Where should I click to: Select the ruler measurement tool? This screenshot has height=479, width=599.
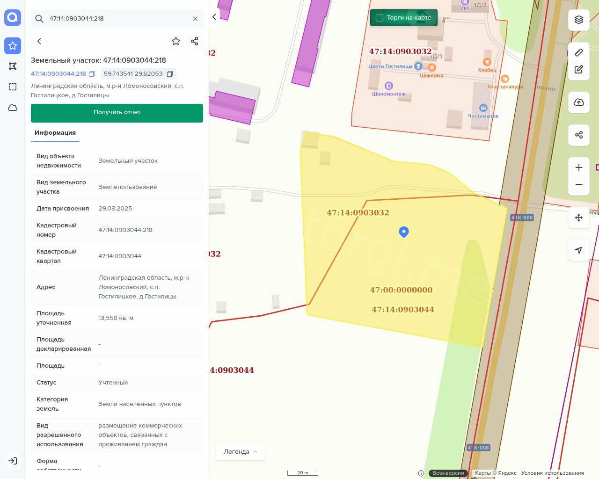[x=579, y=52]
